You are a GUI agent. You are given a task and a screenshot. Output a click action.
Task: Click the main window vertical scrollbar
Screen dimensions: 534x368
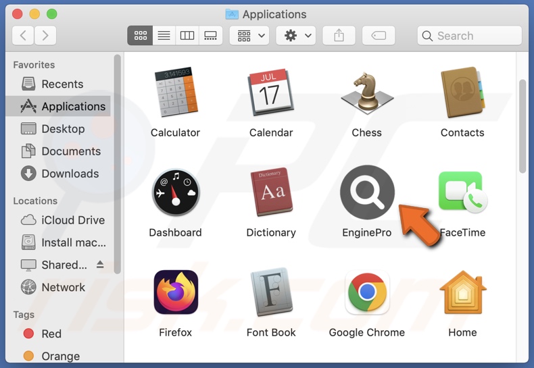tap(523, 126)
